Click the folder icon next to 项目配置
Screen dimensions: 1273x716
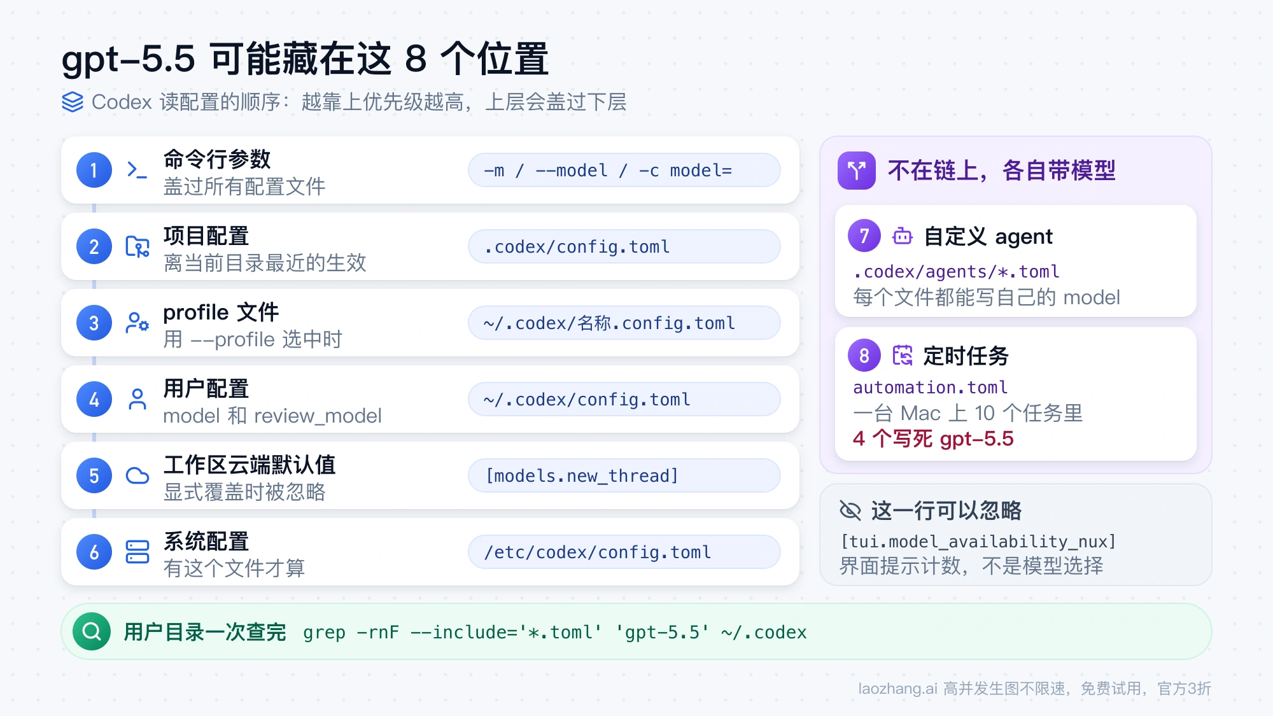[137, 246]
